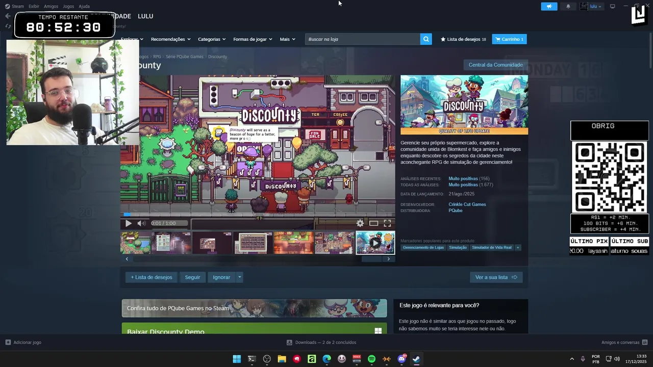Viewport: 653px width, 367px height.
Task: Open the Jogos menu
Action: point(68,6)
